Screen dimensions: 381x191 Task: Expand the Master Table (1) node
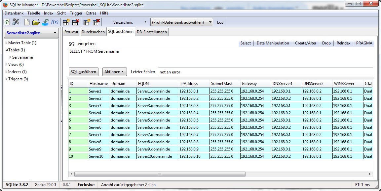pyautogui.click(x=6, y=43)
